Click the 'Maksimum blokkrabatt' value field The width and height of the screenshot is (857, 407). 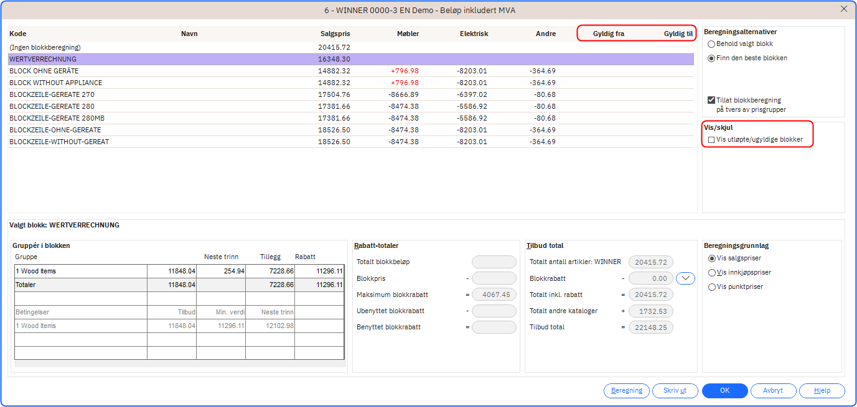pyautogui.click(x=494, y=295)
